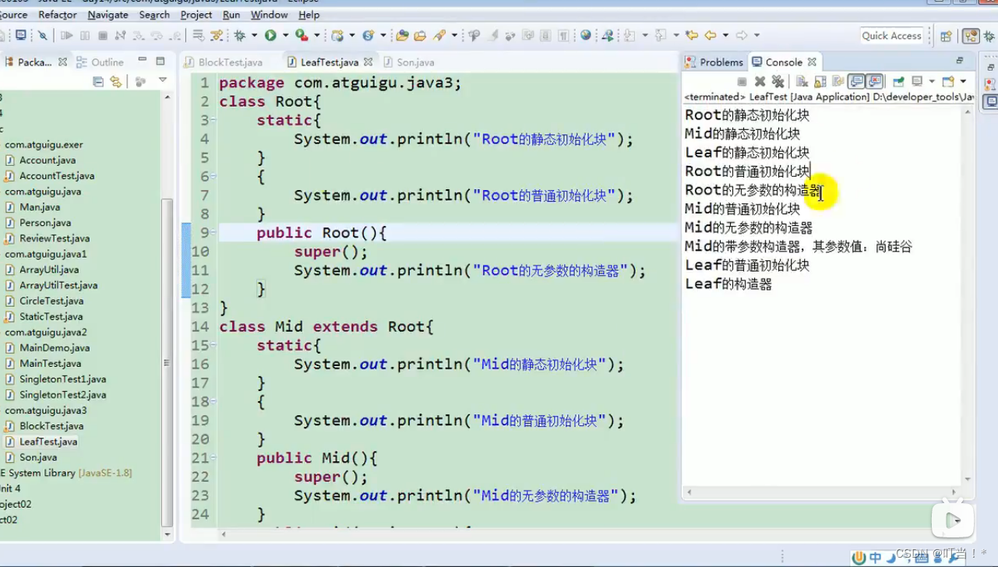Toggle Show Console on Standard Error change
Screen dimensions: 998x567
875,81
